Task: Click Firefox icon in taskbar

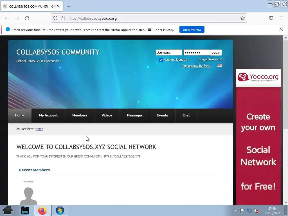Action: pyautogui.click(x=42, y=210)
